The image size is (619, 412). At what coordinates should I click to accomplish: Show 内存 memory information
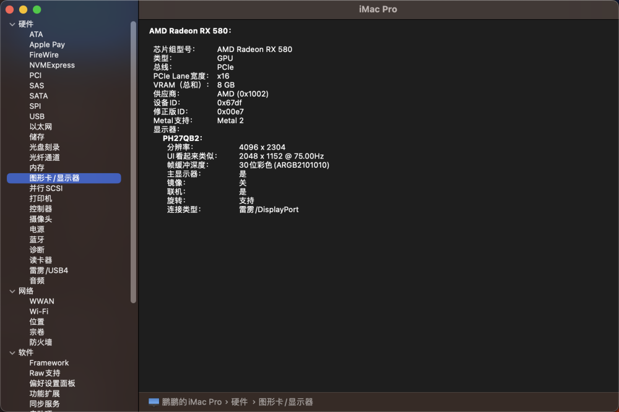37,168
